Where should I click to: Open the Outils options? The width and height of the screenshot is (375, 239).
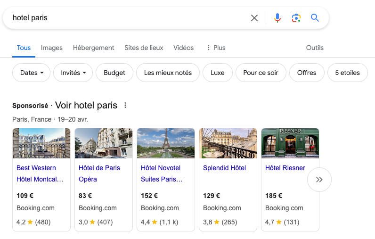click(x=315, y=48)
